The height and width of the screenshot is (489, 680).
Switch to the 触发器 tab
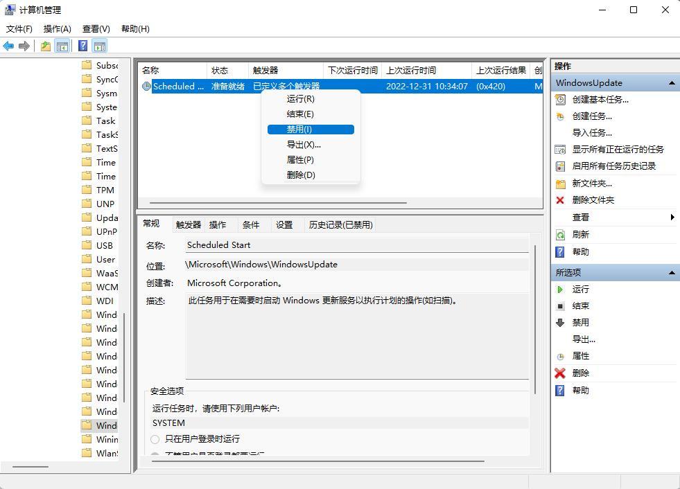click(189, 225)
